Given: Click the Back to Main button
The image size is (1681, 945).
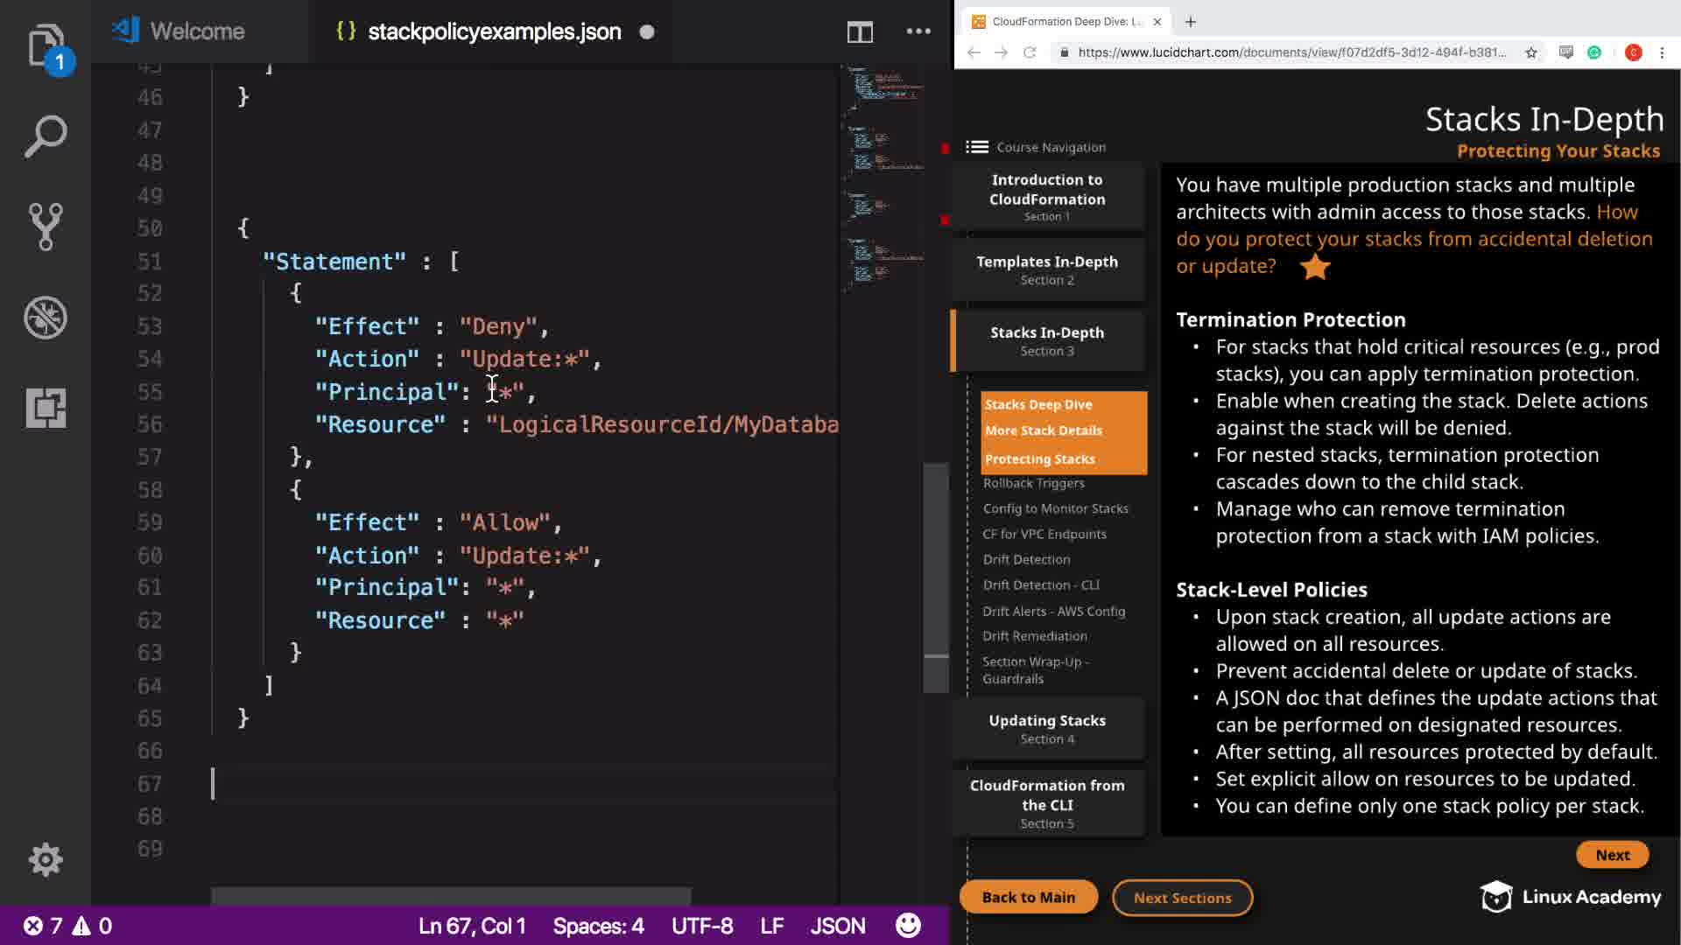Looking at the screenshot, I should 1028,897.
